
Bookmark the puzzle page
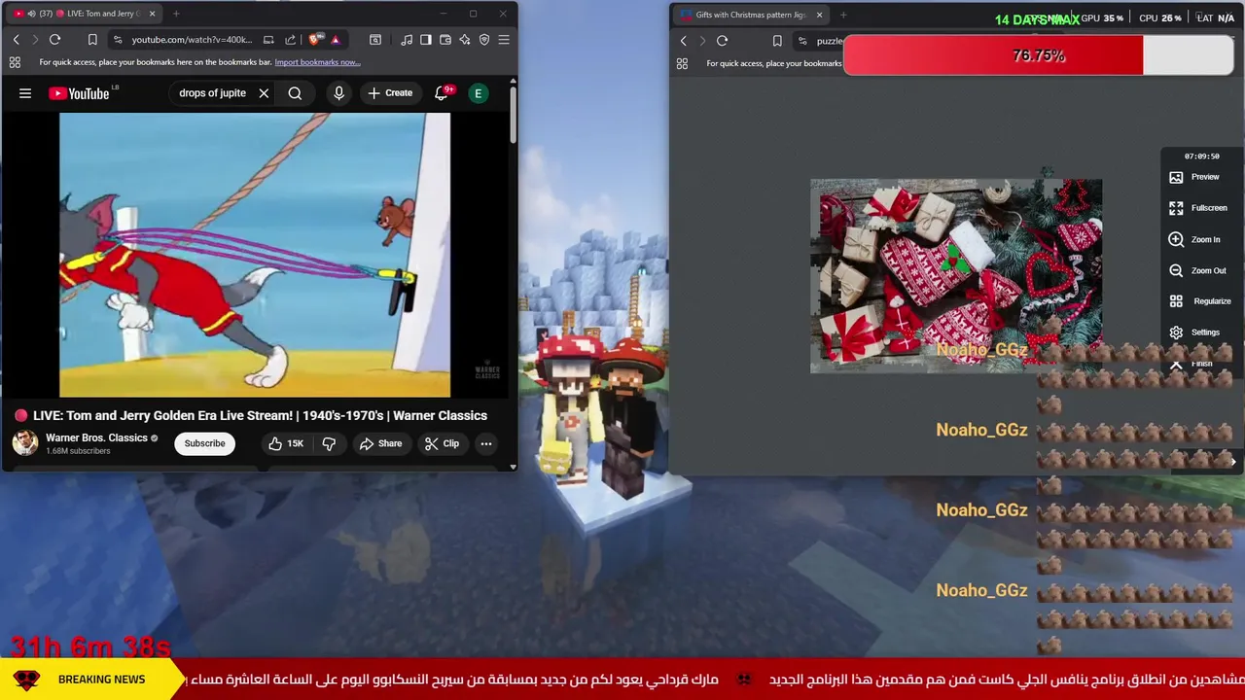777,41
